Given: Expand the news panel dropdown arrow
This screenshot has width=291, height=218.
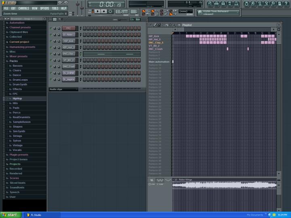Looking at the screenshot, I should point(238,13).
